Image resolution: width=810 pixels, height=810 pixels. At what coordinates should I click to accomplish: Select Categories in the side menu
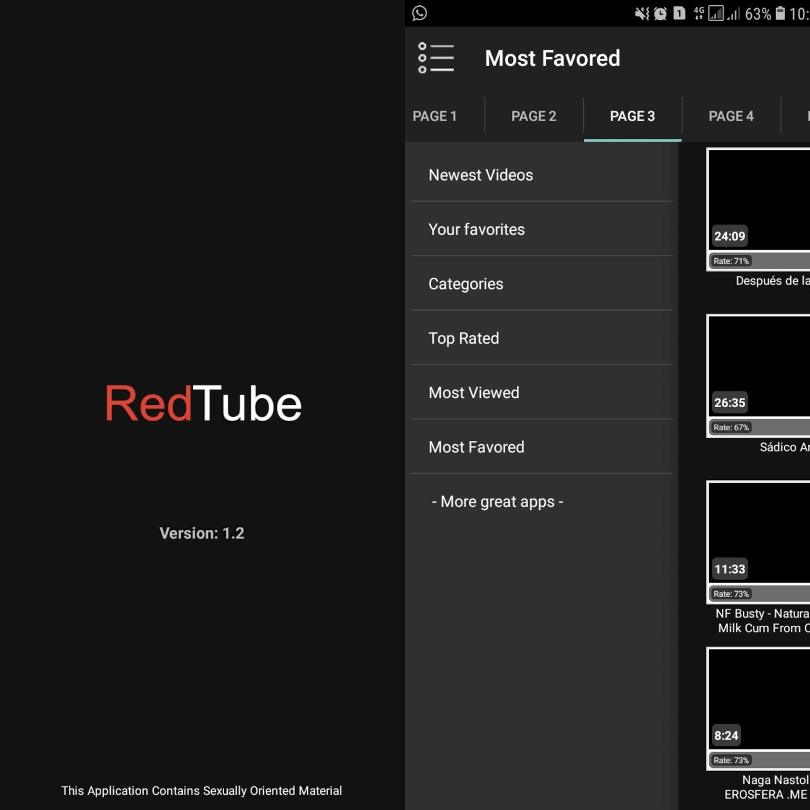click(542, 284)
